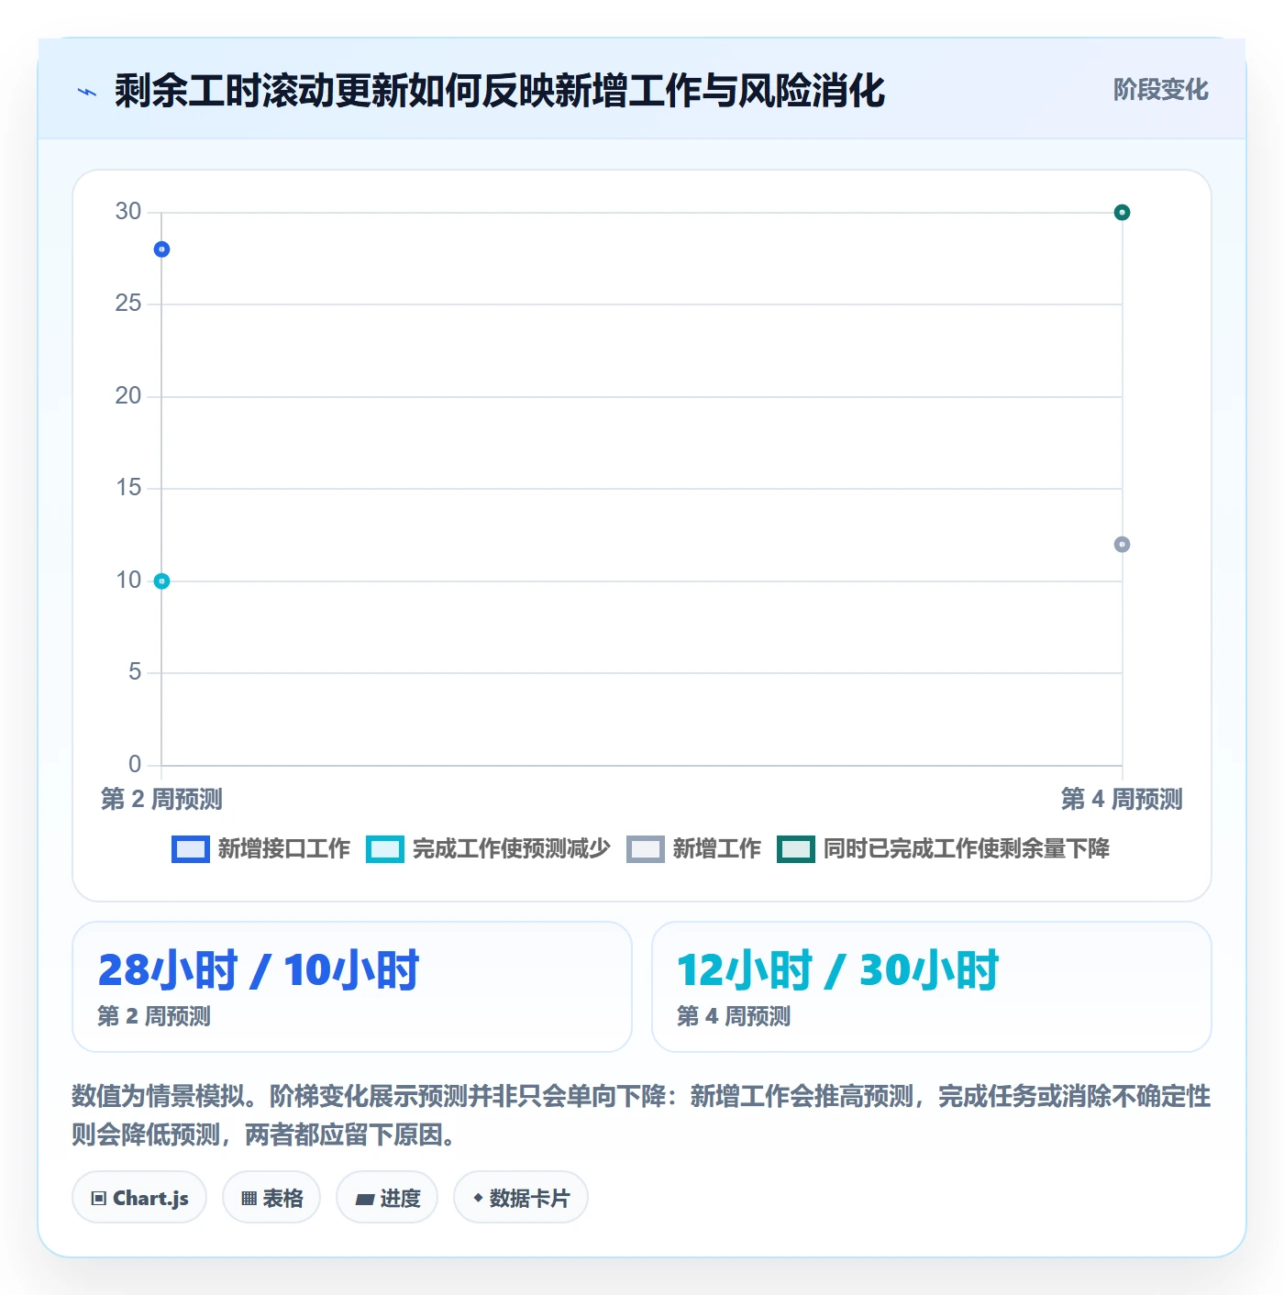
Task: Click the Chart.js tag chip
Action: (x=139, y=1198)
